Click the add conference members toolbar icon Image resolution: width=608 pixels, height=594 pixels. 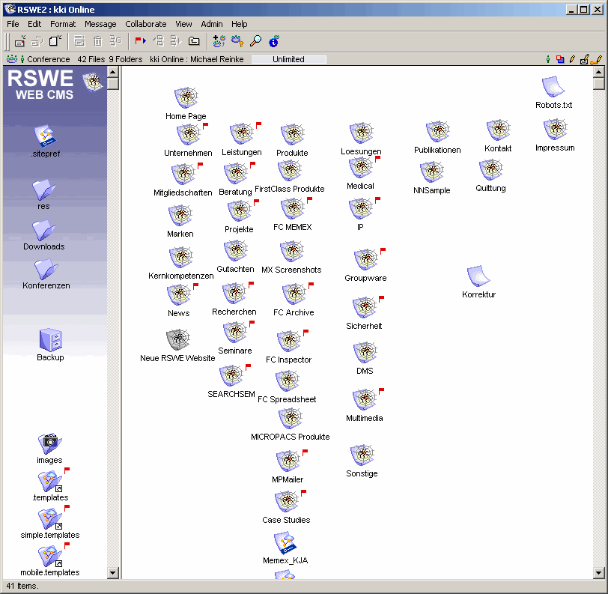(219, 40)
